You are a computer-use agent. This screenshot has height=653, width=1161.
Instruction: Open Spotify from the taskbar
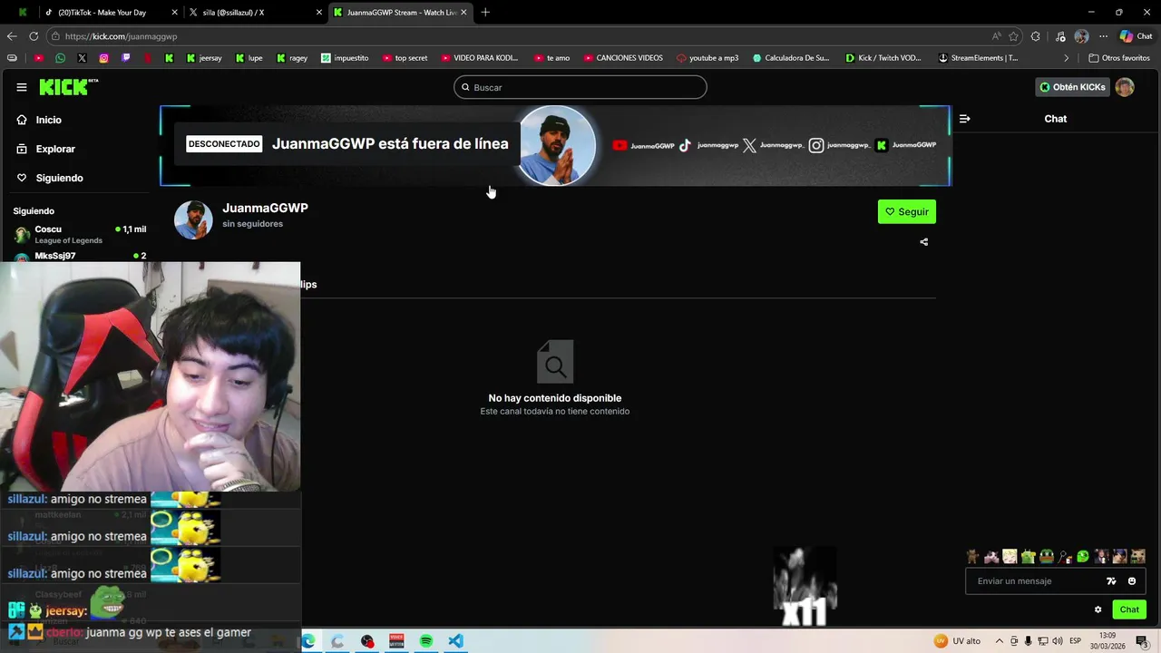point(426,641)
